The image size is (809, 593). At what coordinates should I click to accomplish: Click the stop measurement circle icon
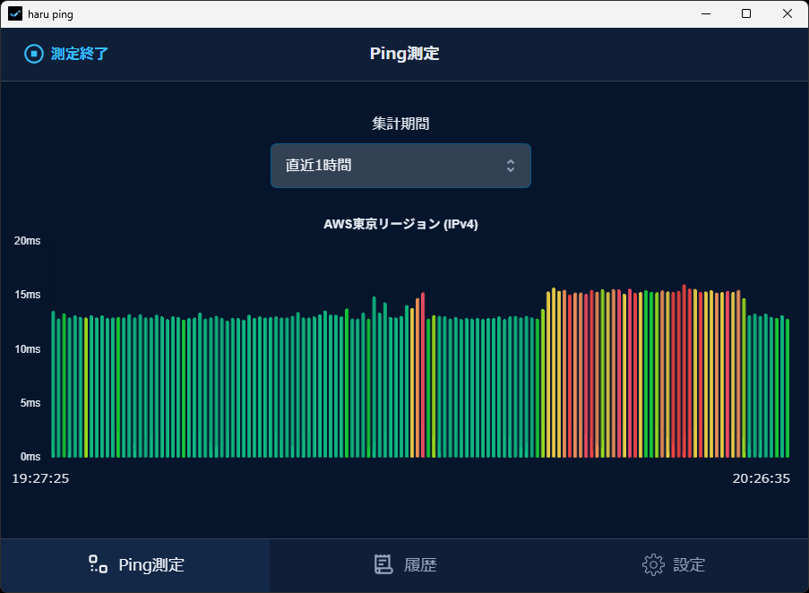click(34, 54)
